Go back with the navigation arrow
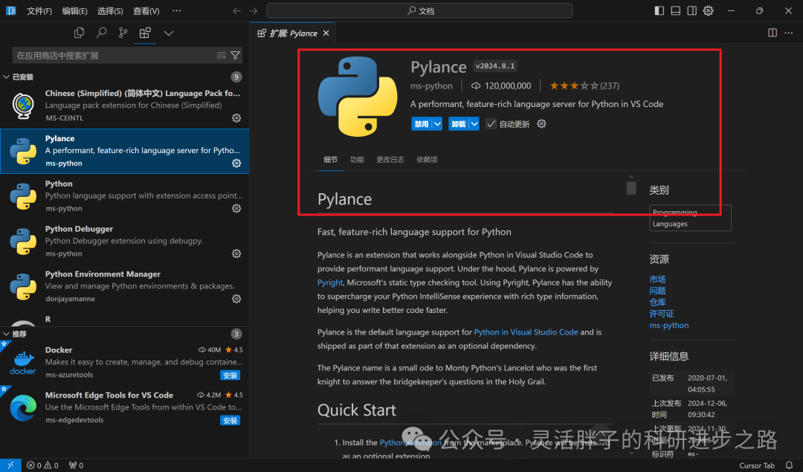The width and height of the screenshot is (803, 472). point(236,10)
